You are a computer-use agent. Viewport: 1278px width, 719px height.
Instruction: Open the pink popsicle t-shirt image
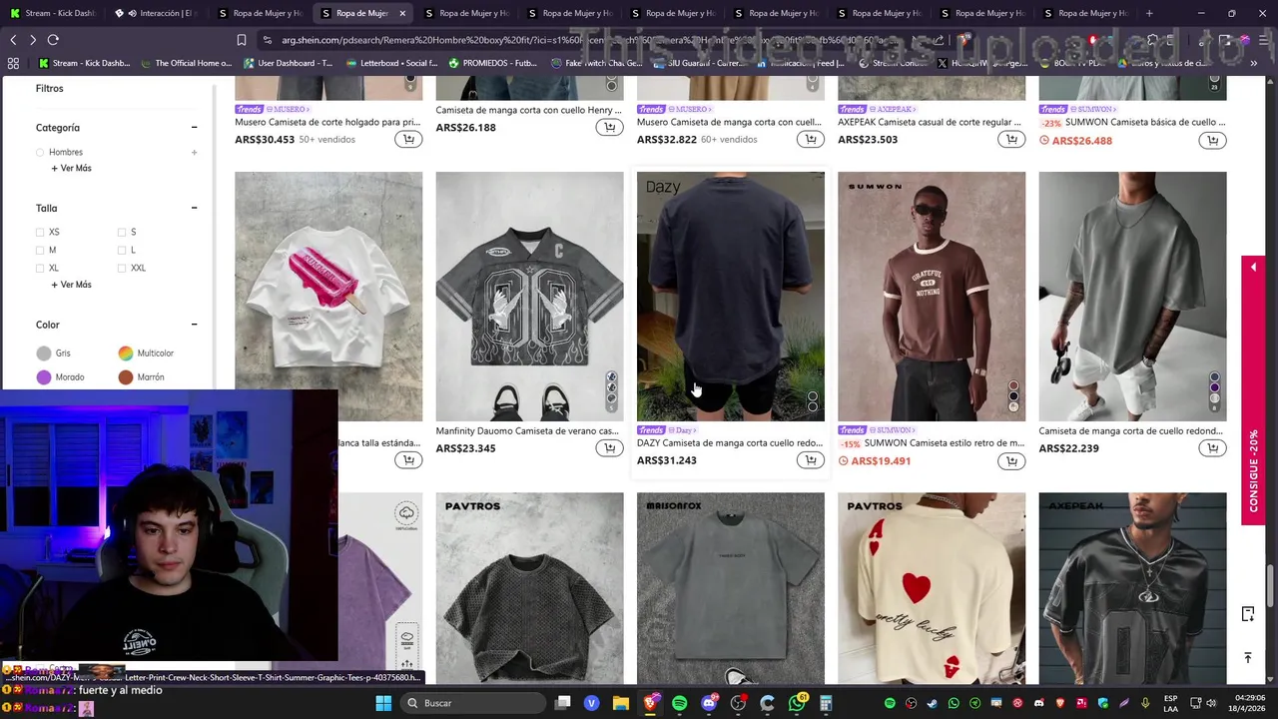pyautogui.click(x=328, y=296)
